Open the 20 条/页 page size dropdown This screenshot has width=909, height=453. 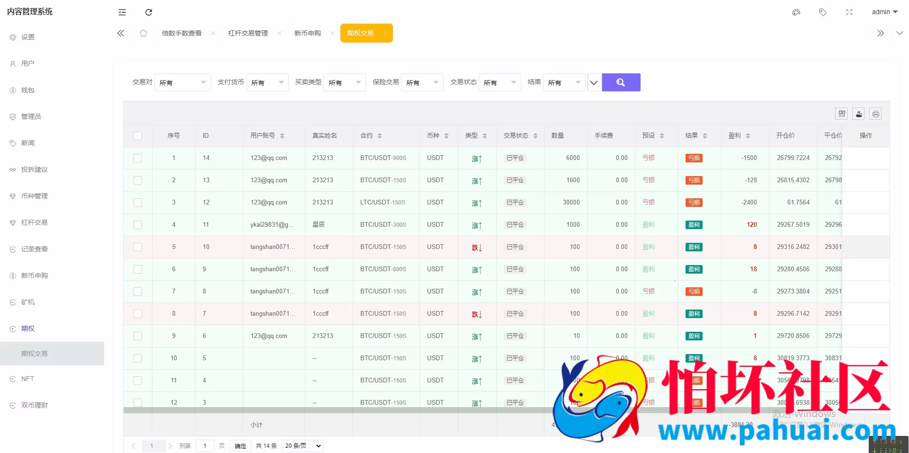[303, 446]
